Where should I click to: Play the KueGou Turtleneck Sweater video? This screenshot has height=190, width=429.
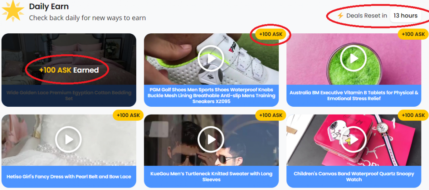211,139
